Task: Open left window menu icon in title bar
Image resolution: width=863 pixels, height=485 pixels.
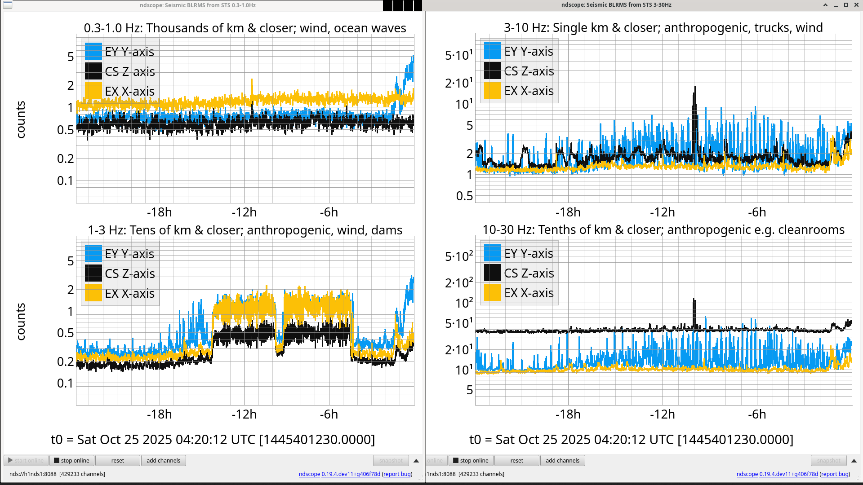Action: click(x=8, y=5)
